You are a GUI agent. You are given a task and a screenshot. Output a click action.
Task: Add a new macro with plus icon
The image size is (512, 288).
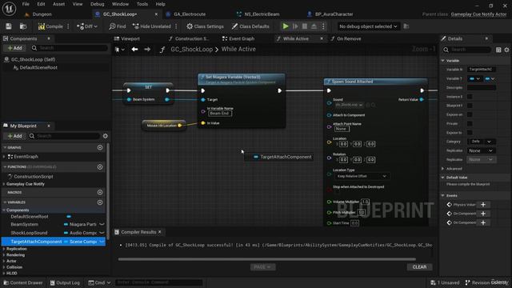point(100,192)
